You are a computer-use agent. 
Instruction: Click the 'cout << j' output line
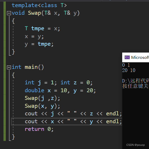tap(73, 114)
